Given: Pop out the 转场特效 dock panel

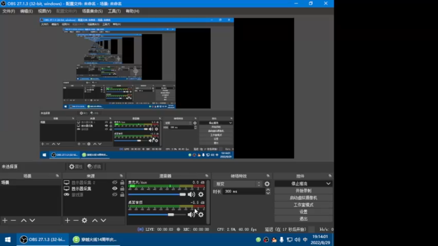Looking at the screenshot, I should (268, 175).
